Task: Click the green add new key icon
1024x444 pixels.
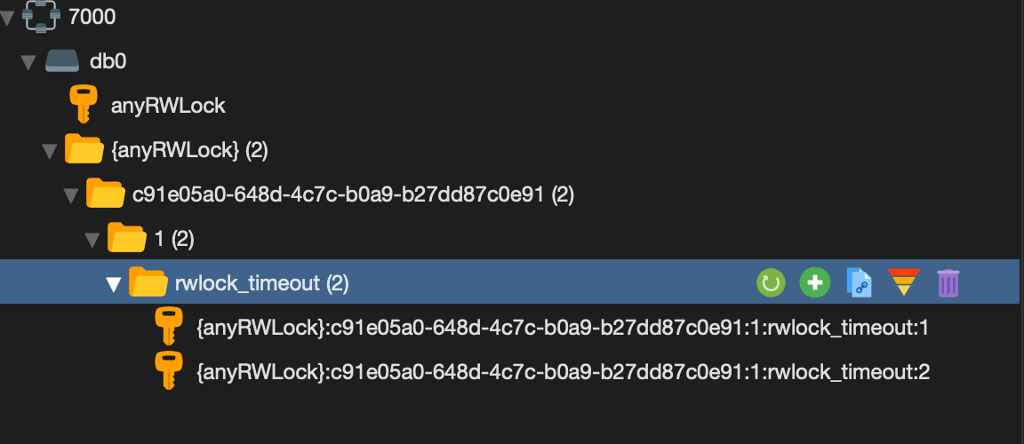Action: [814, 283]
